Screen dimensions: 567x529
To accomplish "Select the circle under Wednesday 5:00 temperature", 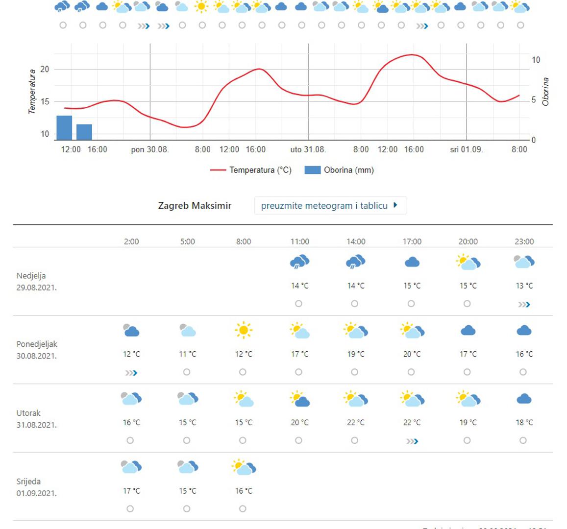I will point(187,509).
